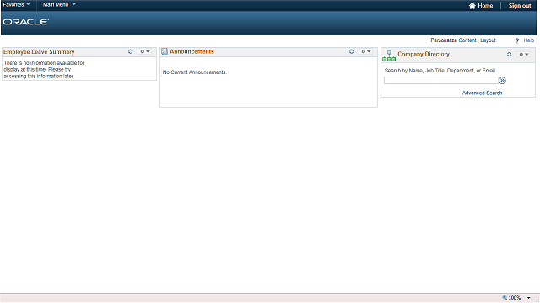Click the 100% zoom level text

tap(515, 298)
